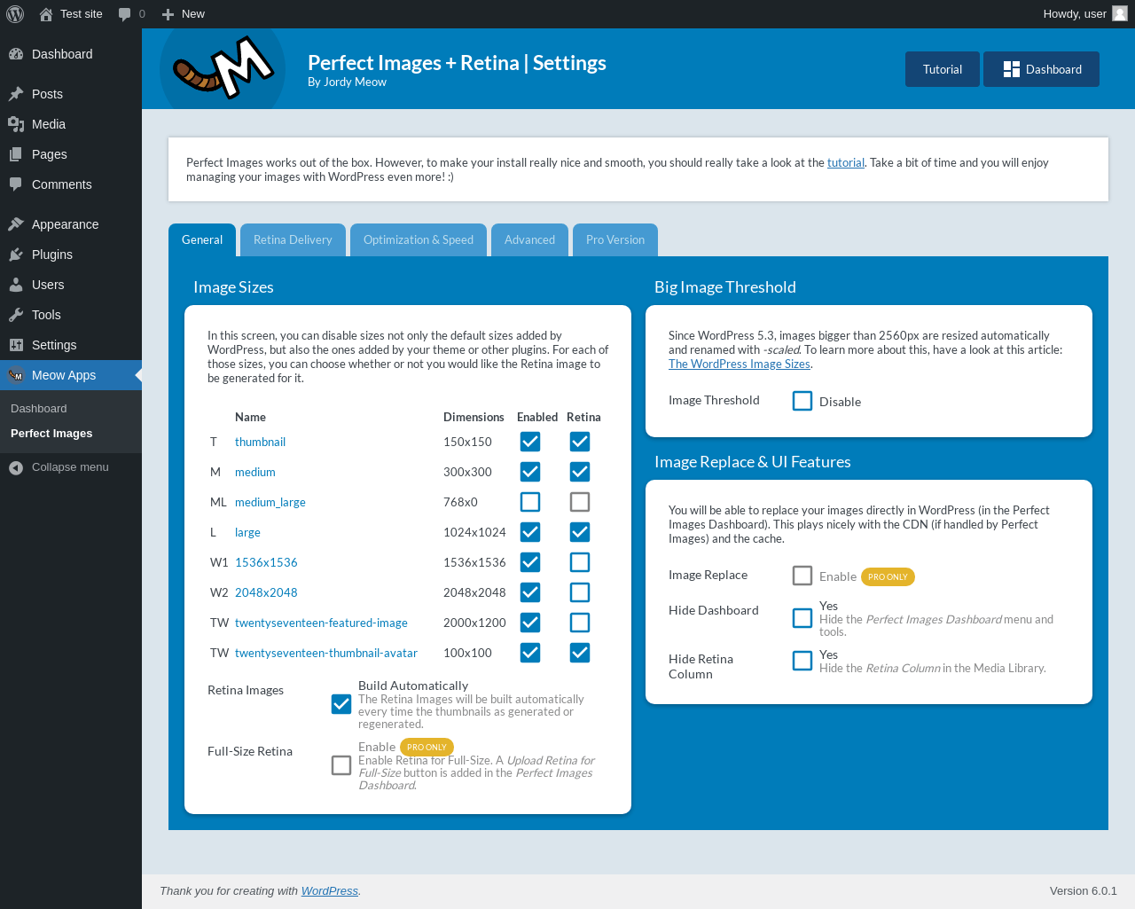
Task: Click the Tools wrench icon
Action: pos(16,315)
